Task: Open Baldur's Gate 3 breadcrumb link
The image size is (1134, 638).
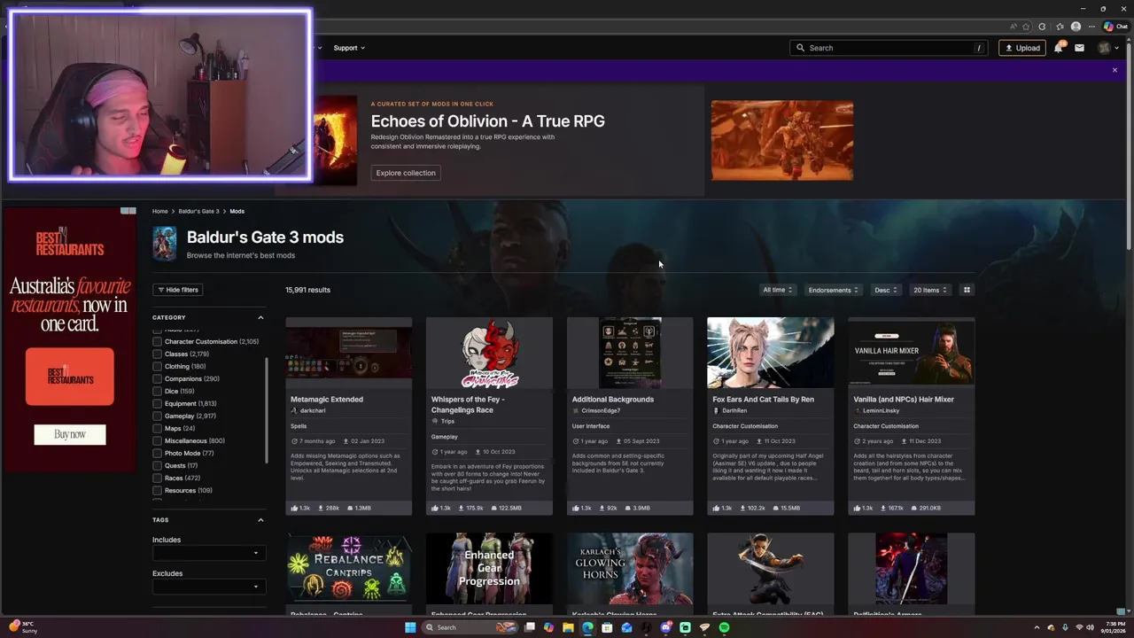Action: click(x=198, y=211)
